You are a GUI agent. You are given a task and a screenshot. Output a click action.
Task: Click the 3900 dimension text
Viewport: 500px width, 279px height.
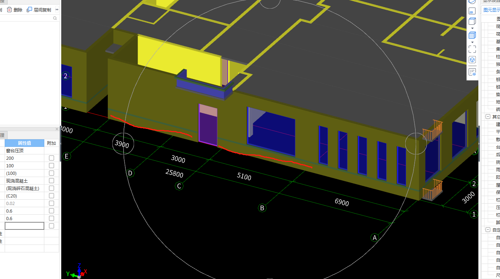tap(122, 144)
